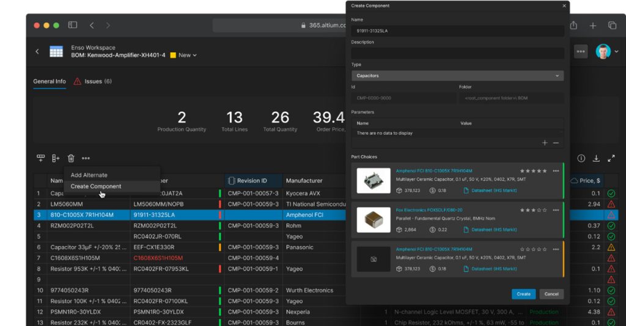Remove a parameter with minus icon
626x326 pixels.
(556, 143)
